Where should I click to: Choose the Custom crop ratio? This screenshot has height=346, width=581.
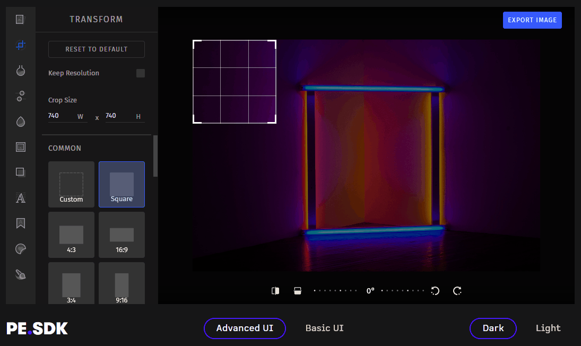(71, 184)
